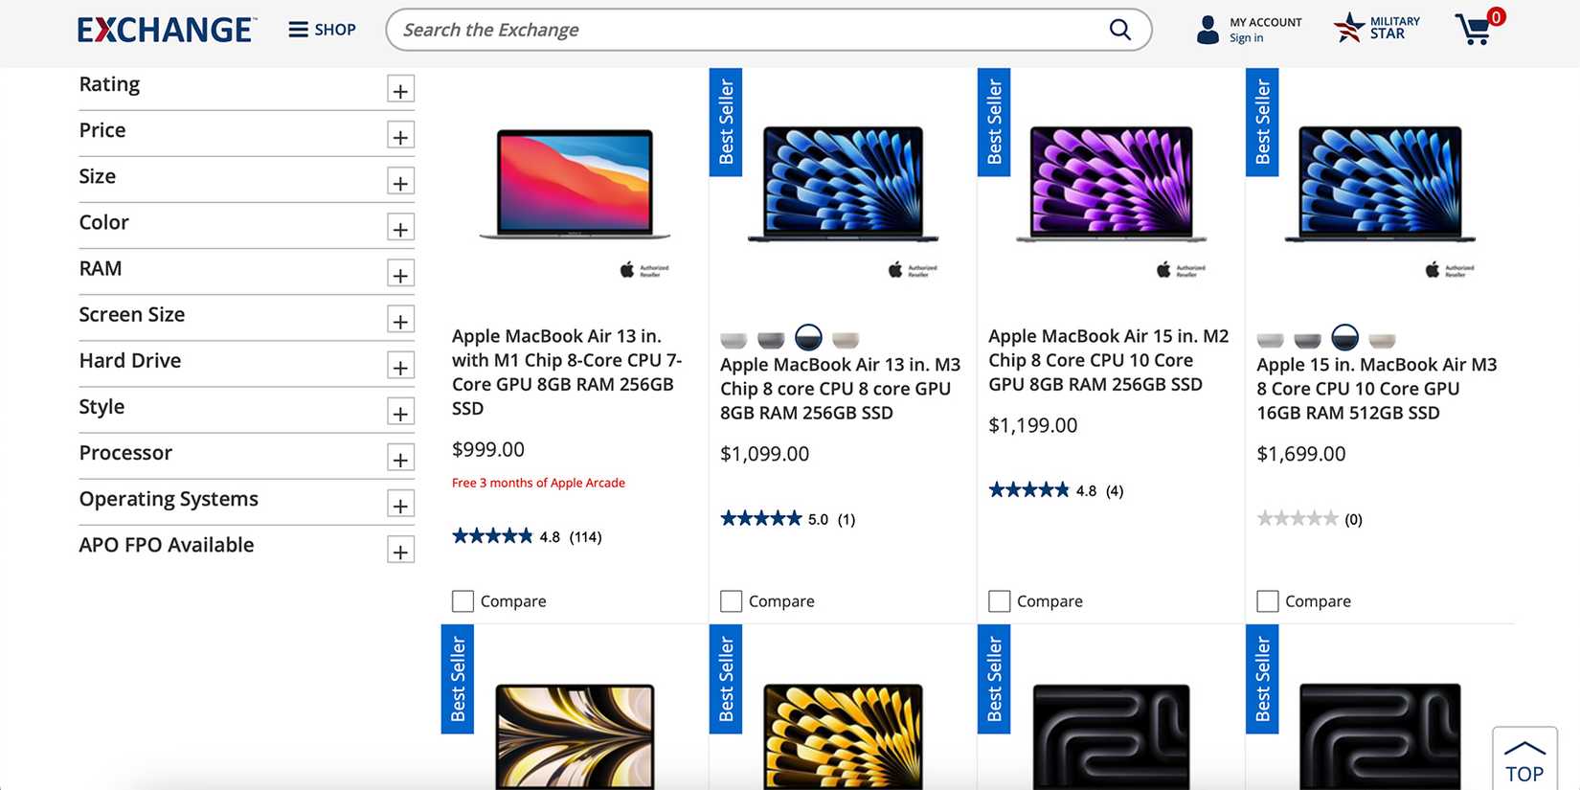The height and width of the screenshot is (790, 1580).
Task: Open the starlight MacBook image in second row
Action: point(575,735)
